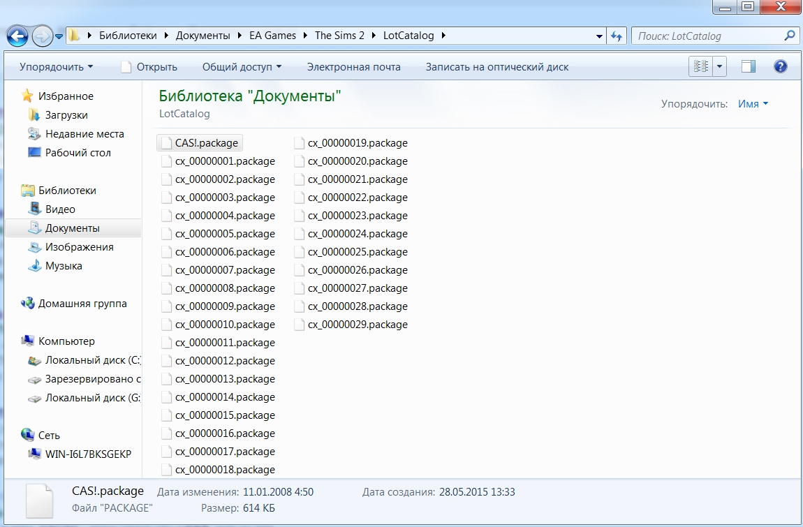Click the change view icon
The width and height of the screenshot is (803, 527).
pos(700,67)
